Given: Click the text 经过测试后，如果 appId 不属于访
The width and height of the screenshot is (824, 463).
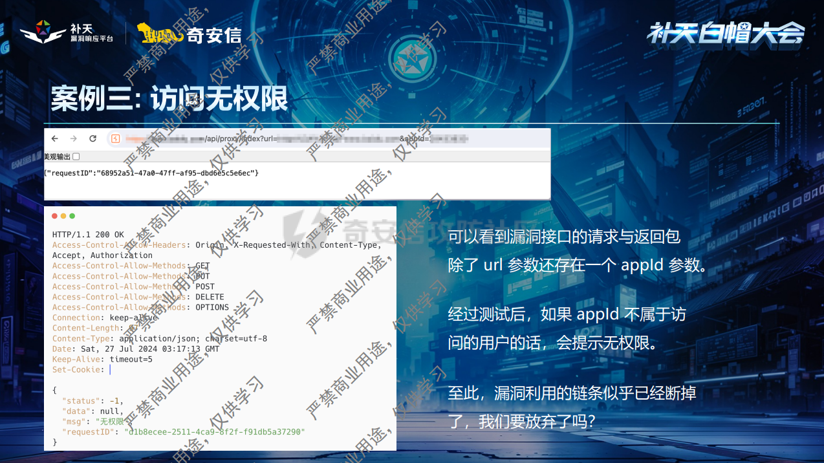Looking at the screenshot, I should pyautogui.click(x=567, y=315).
